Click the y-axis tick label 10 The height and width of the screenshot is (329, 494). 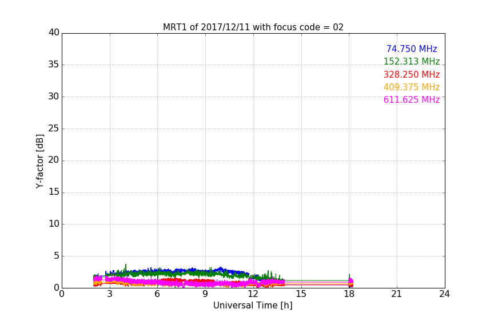point(54,224)
